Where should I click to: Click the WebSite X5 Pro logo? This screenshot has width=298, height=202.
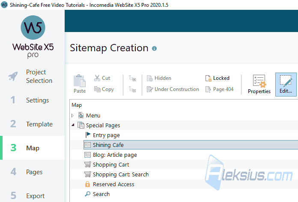(x=33, y=37)
